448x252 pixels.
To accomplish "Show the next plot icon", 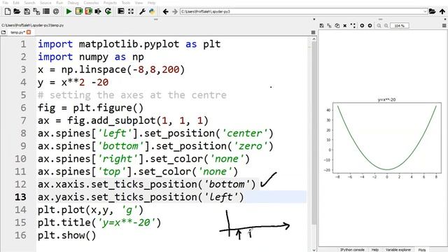I will coord(370,26).
